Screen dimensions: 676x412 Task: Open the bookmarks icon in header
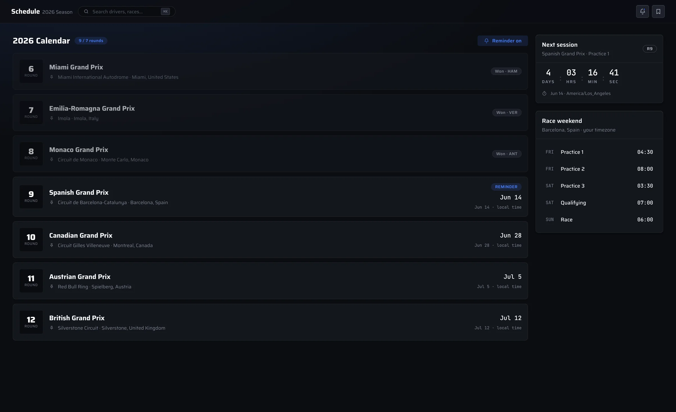(658, 12)
